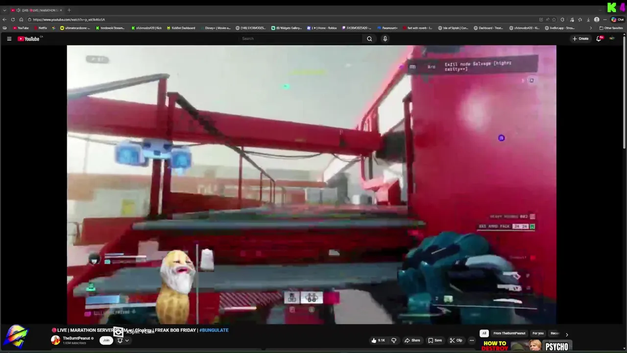Close the LIVE MARATHON browser tab
The image size is (627, 353).
click(x=61, y=10)
